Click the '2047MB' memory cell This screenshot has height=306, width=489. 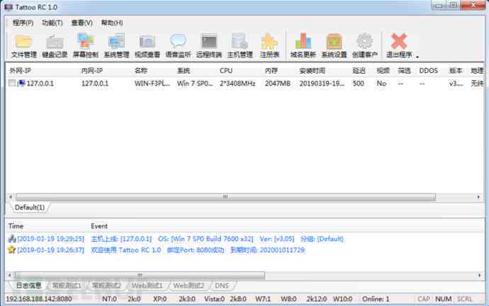(278, 83)
